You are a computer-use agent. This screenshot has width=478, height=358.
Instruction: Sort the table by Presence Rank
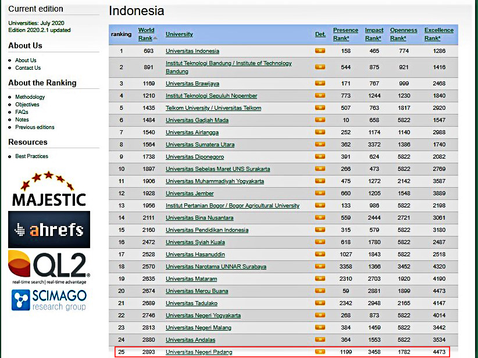pos(345,30)
